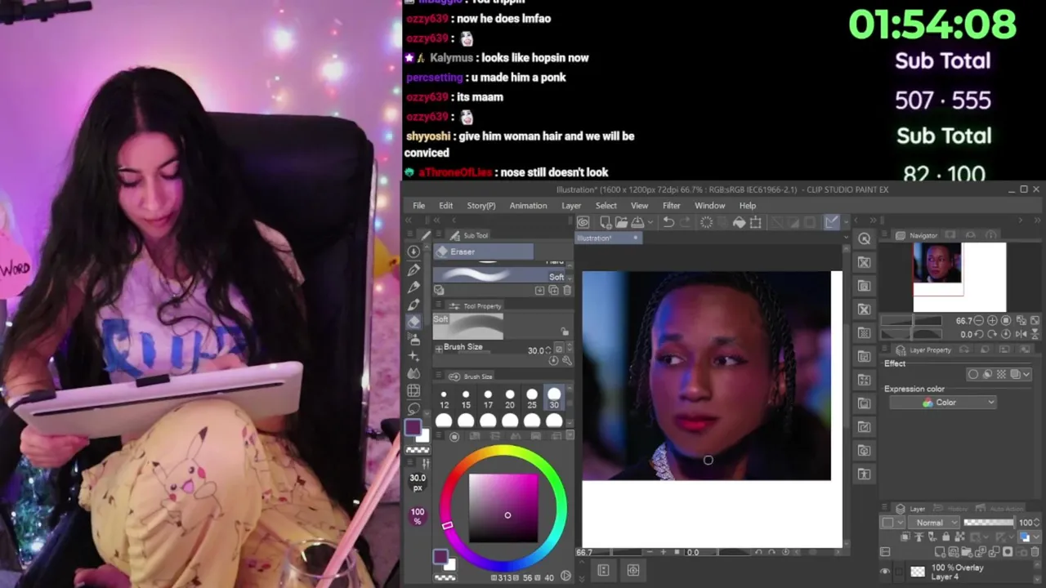Choose the Frame border tool icon
1046x588 pixels.
pyautogui.click(x=414, y=390)
